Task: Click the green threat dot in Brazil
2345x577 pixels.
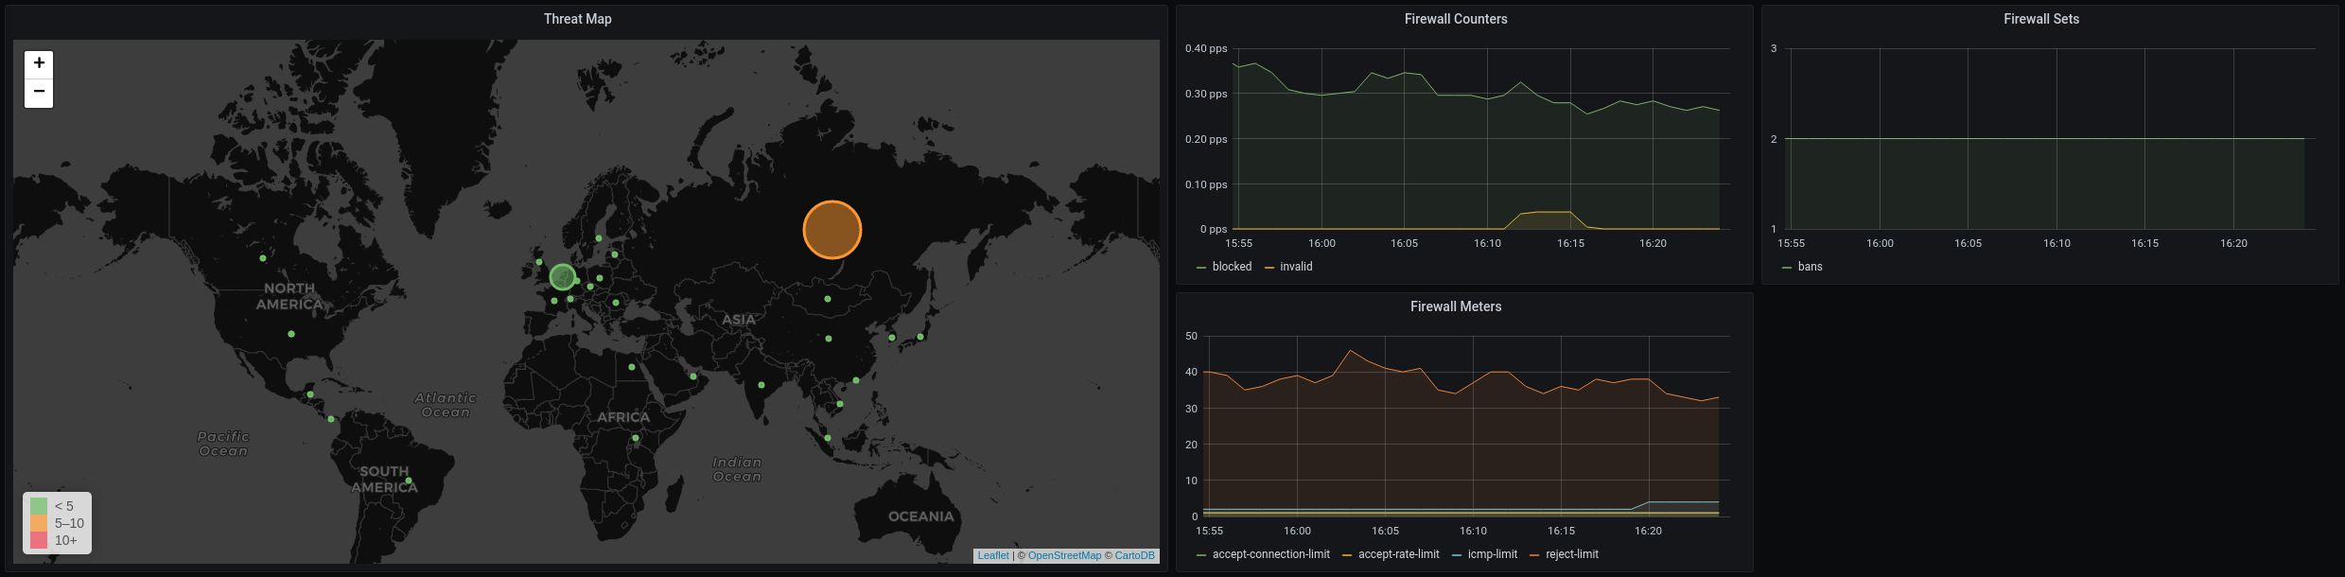Action: click(409, 481)
